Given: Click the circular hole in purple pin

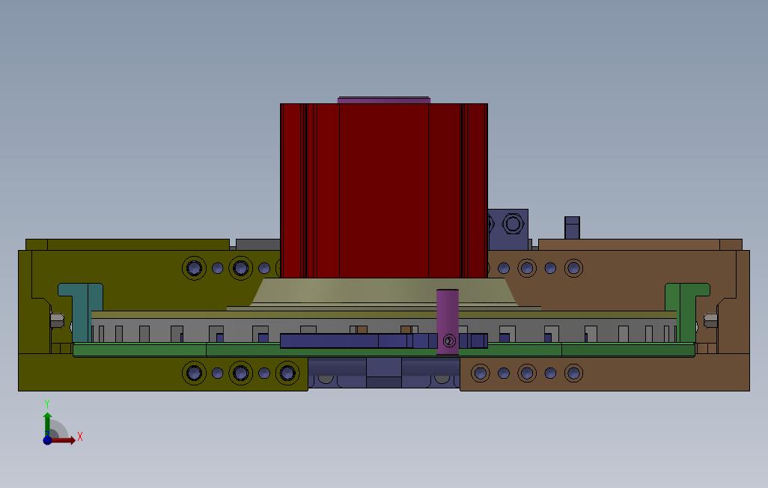Looking at the screenshot, I should pyautogui.click(x=448, y=341).
